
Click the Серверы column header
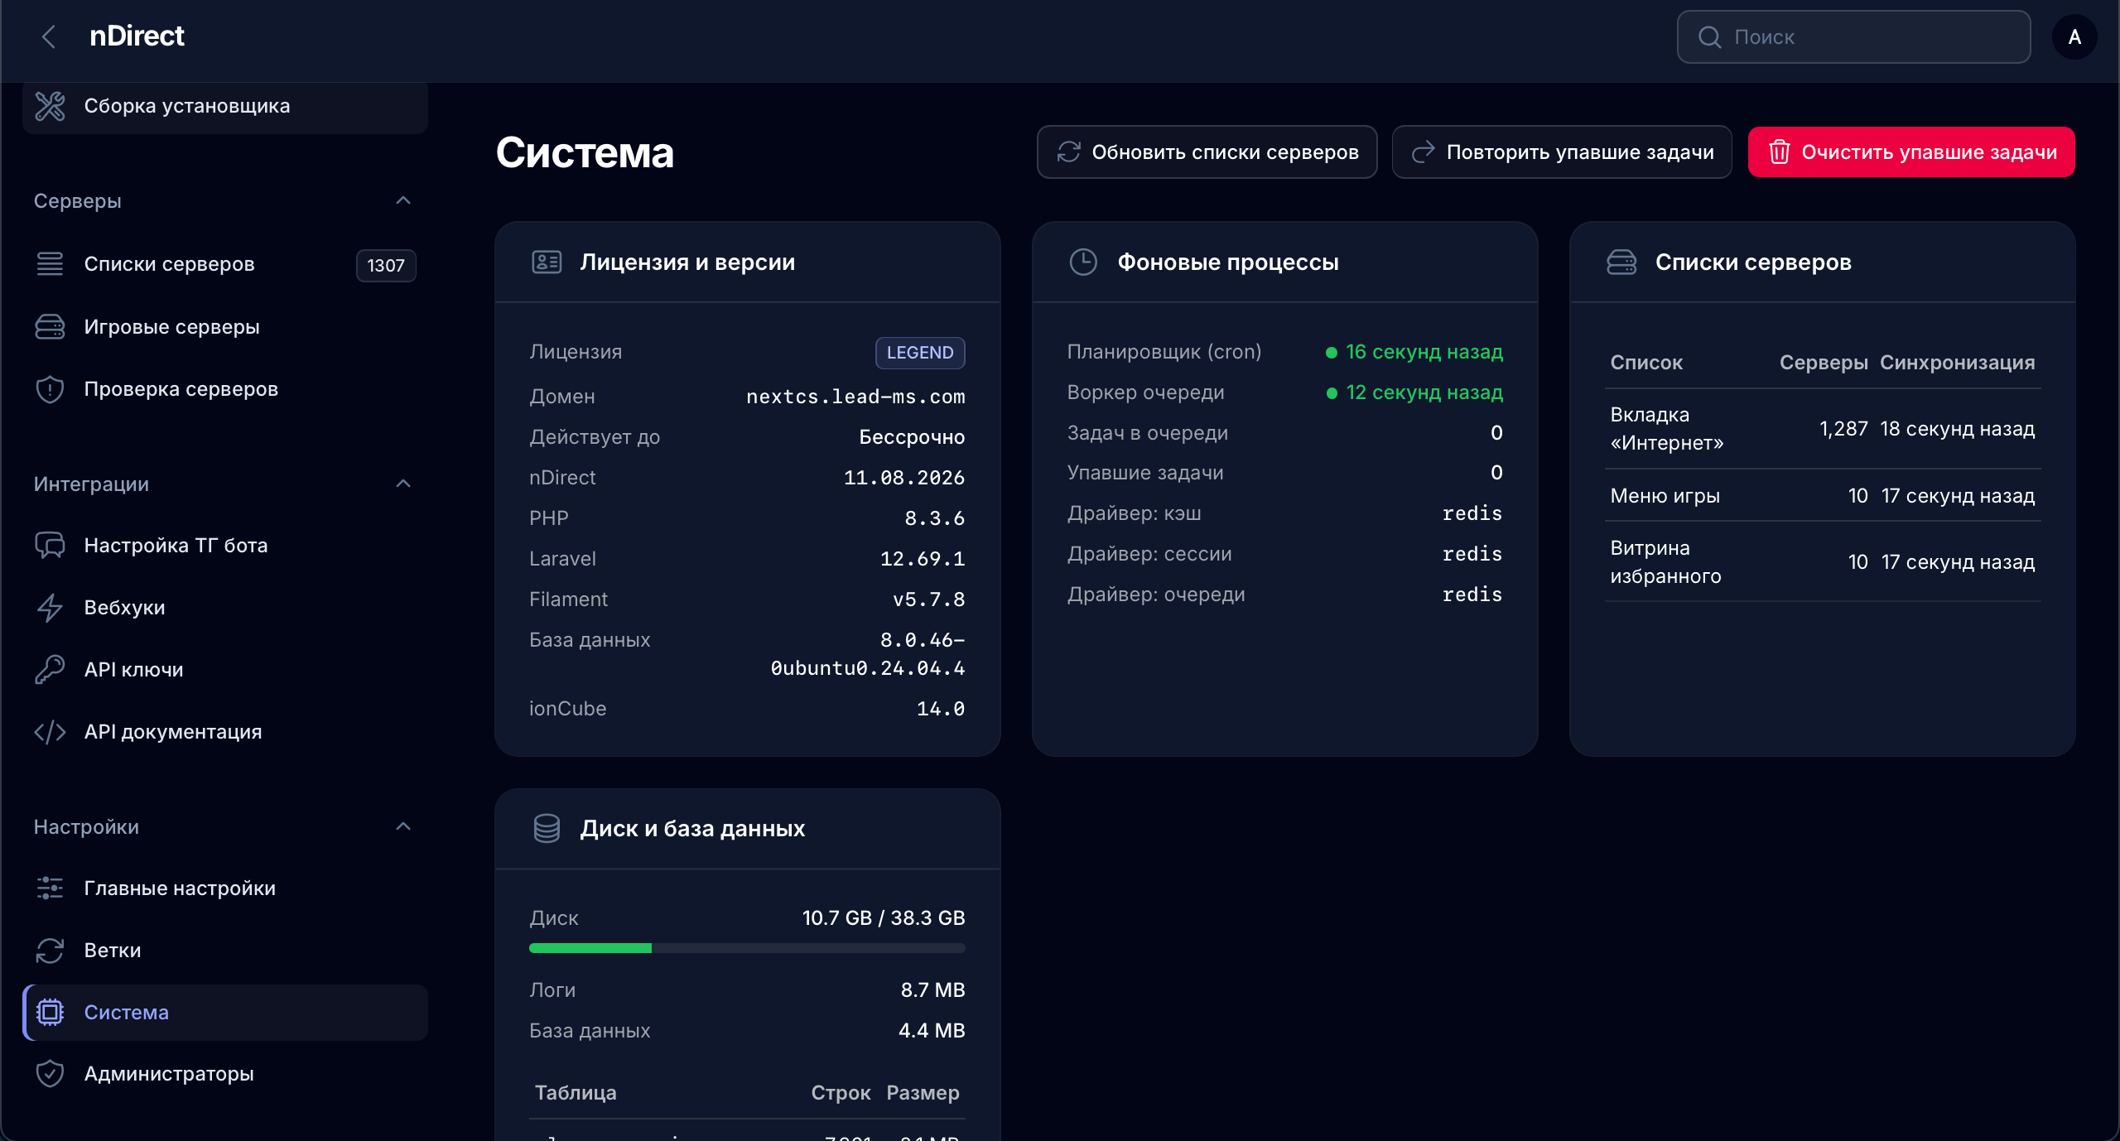point(1824,363)
